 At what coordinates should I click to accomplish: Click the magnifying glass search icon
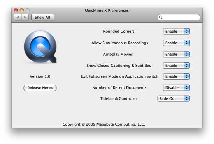pyautogui.click(x=160, y=18)
